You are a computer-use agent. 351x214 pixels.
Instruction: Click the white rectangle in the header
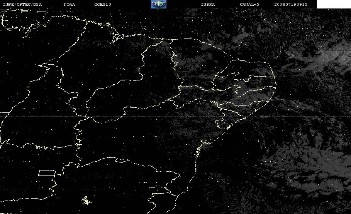click(x=334, y=4)
